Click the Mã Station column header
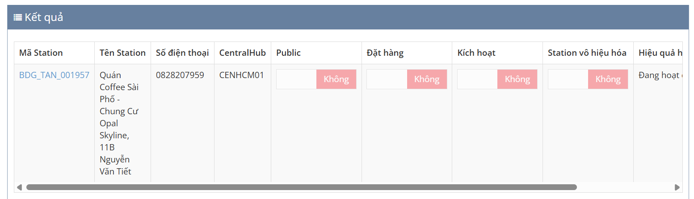Image resolution: width=694 pixels, height=199 pixels. 41,53
